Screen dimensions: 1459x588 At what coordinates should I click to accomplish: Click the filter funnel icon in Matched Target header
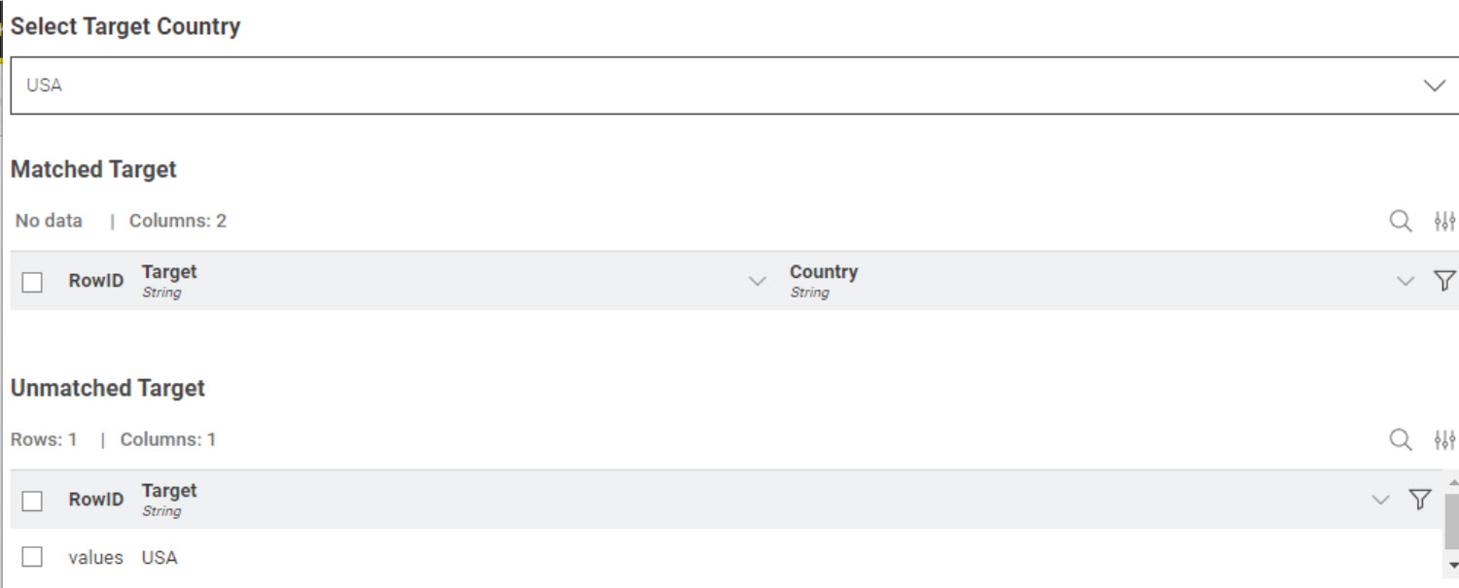[x=1445, y=281]
